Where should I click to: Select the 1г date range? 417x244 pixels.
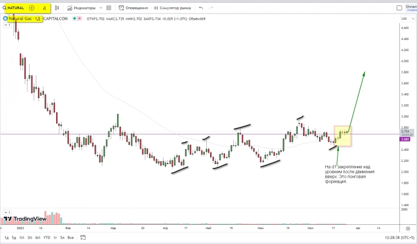point(56,237)
